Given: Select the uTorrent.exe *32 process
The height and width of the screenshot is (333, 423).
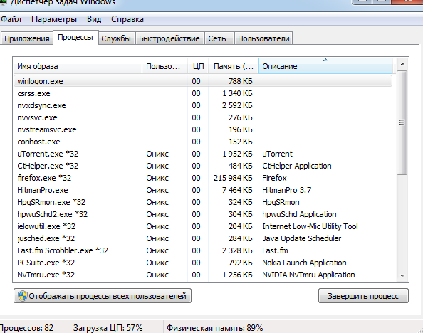Looking at the screenshot, I should tap(203, 154).
